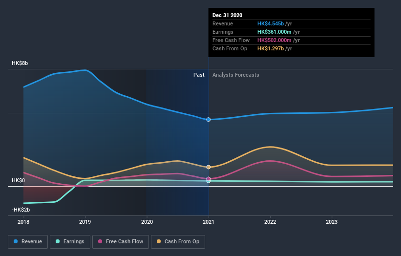Screen dimensions: 401x256
Task: Toggle the Revenue legend button
Action: (28, 242)
